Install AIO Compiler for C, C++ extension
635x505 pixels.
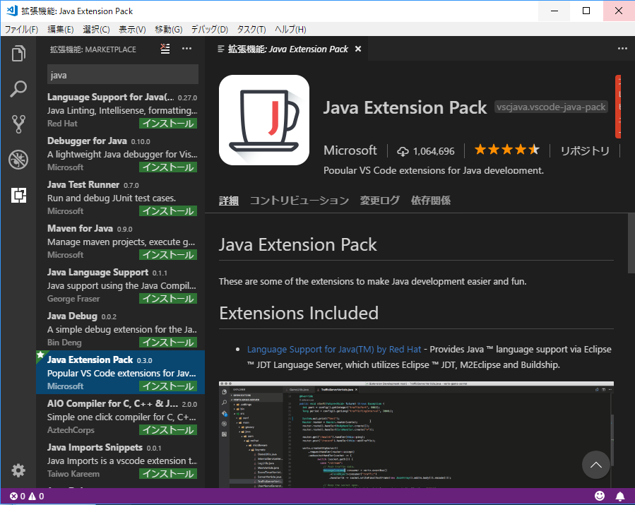point(168,430)
